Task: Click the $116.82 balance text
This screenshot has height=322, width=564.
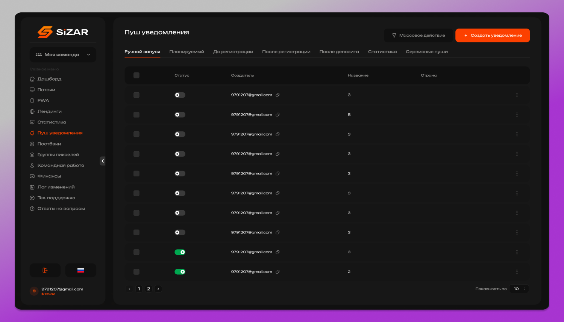Action: point(48,294)
